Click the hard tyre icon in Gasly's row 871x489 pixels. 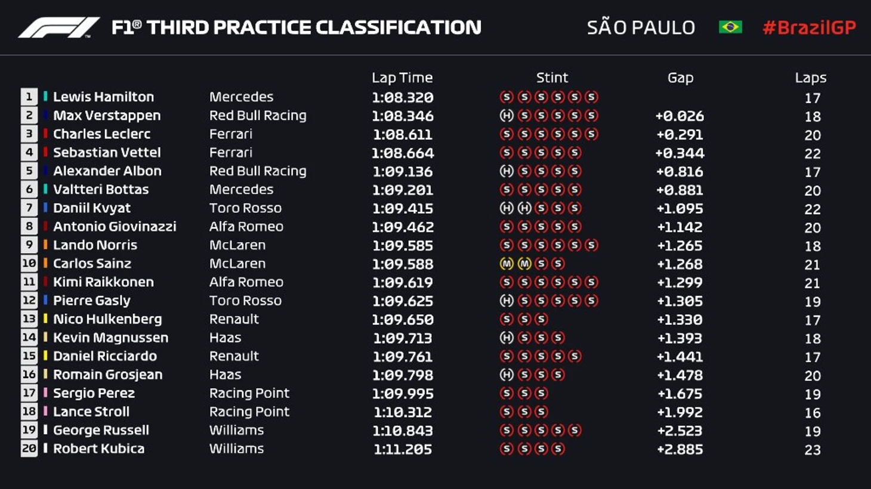click(x=506, y=300)
